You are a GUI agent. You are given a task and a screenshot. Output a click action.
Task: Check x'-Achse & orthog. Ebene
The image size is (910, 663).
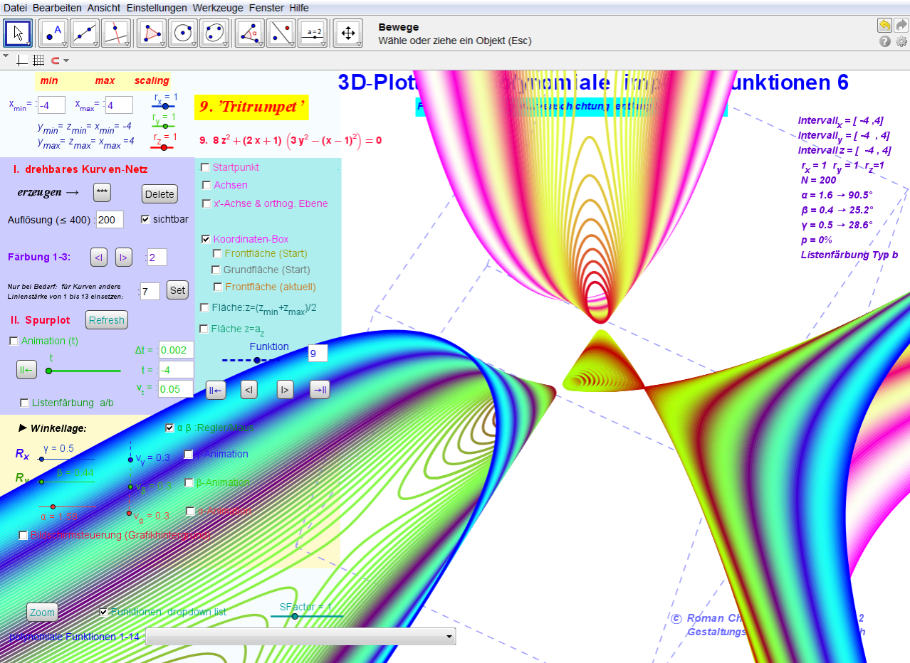point(207,203)
